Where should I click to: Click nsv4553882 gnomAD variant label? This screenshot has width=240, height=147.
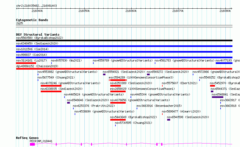[67, 72]
